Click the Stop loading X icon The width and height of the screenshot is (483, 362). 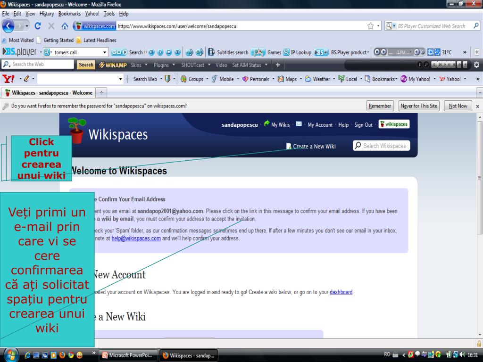pyautogui.click(x=51, y=26)
